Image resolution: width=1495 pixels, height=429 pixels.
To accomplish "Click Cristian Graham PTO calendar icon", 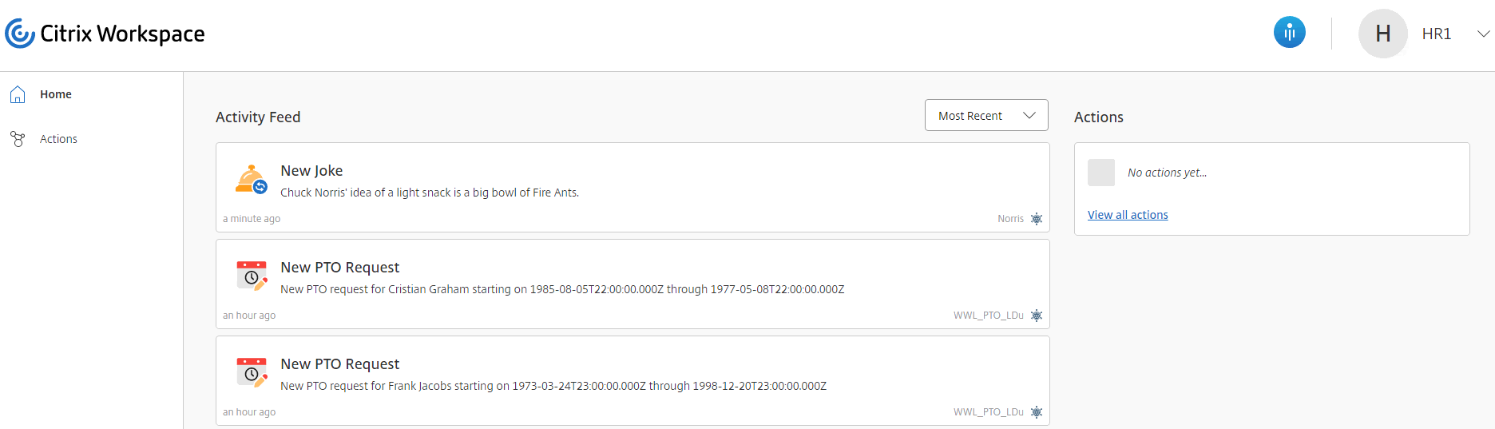I will pyautogui.click(x=252, y=276).
